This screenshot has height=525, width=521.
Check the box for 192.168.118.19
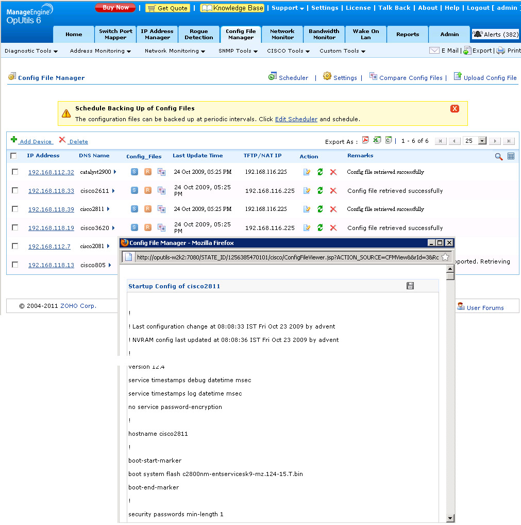click(x=15, y=227)
